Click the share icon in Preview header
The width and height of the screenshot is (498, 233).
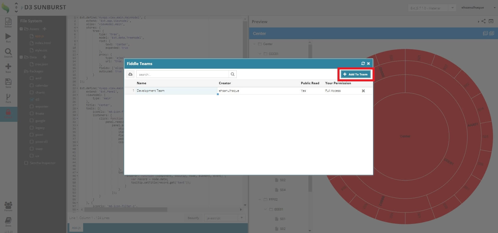483,21
